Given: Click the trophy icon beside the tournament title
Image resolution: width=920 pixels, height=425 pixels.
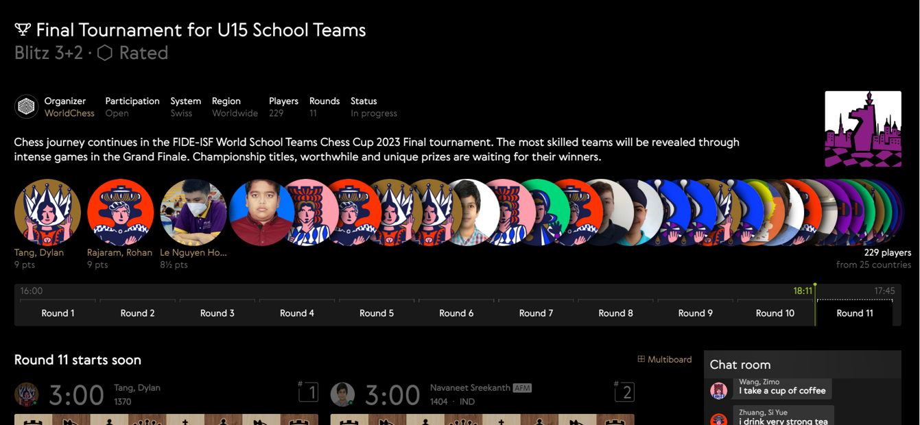Looking at the screenshot, I should pyautogui.click(x=23, y=30).
